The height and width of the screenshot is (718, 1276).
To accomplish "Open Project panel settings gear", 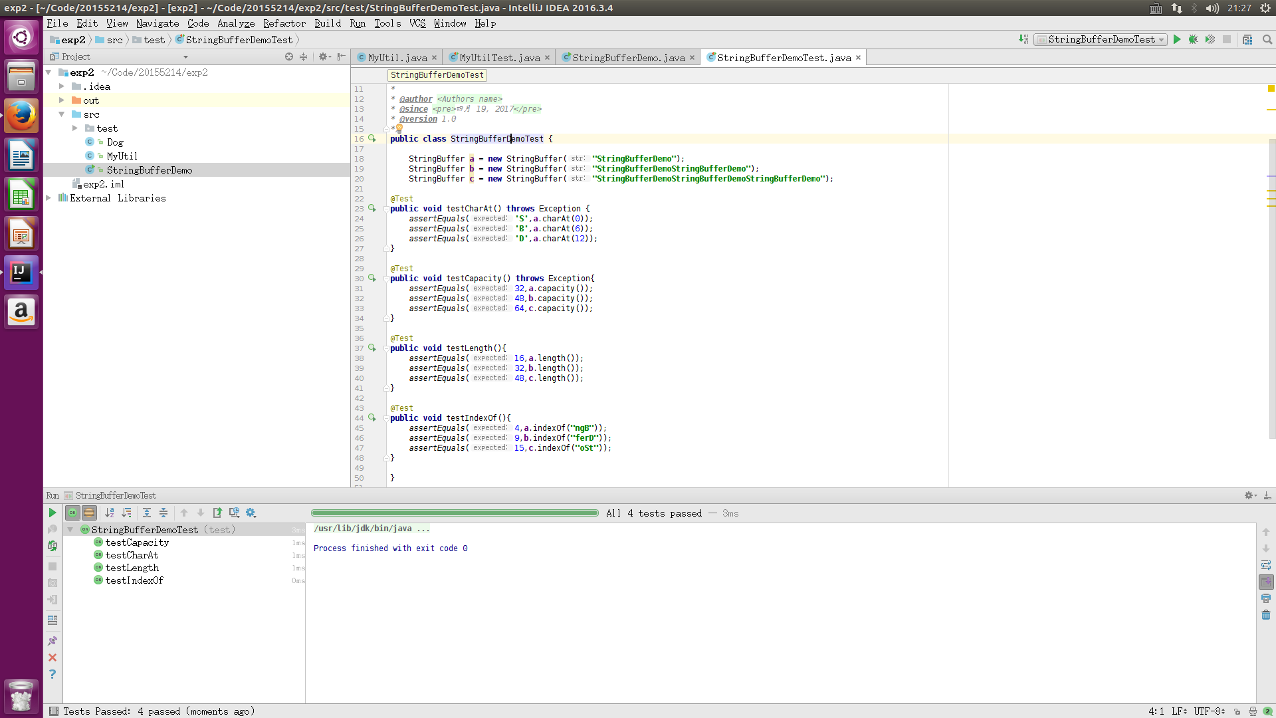I will (x=324, y=57).
